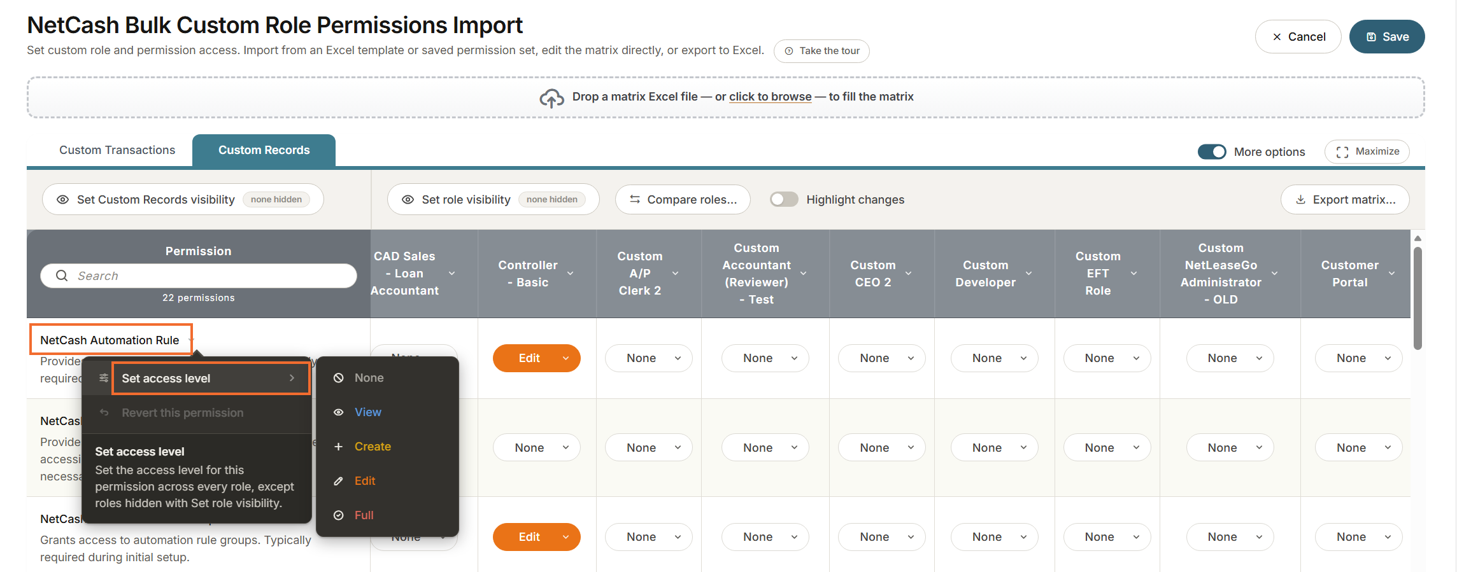Click the swap arrows icon in Compare roles
Viewport: 1457px width, 572px height.
tap(635, 200)
